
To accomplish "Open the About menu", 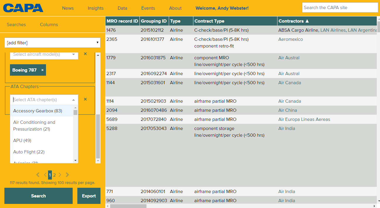I will click(175, 8).
